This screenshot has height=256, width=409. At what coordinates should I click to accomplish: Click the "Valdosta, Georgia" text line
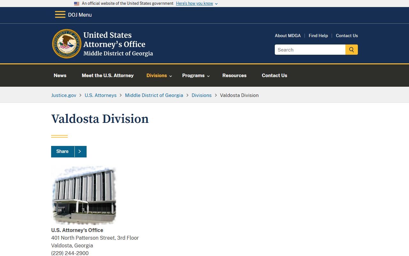pos(72,245)
